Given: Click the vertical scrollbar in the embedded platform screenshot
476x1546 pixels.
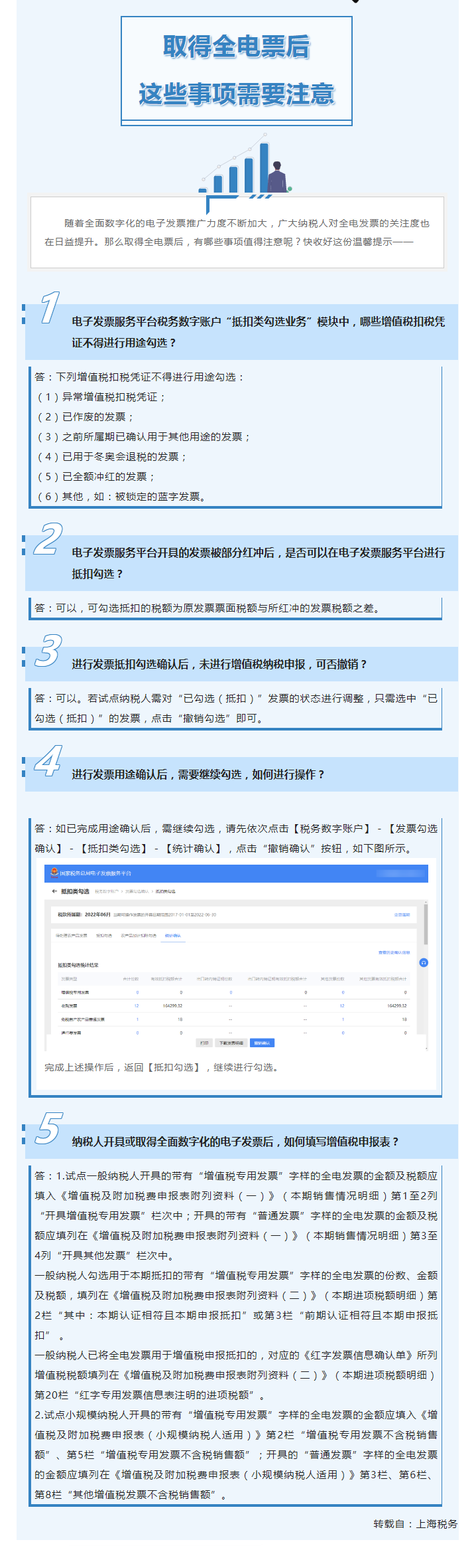Looking at the screenshot, I should pyautogui.click(x=426, y=923).
